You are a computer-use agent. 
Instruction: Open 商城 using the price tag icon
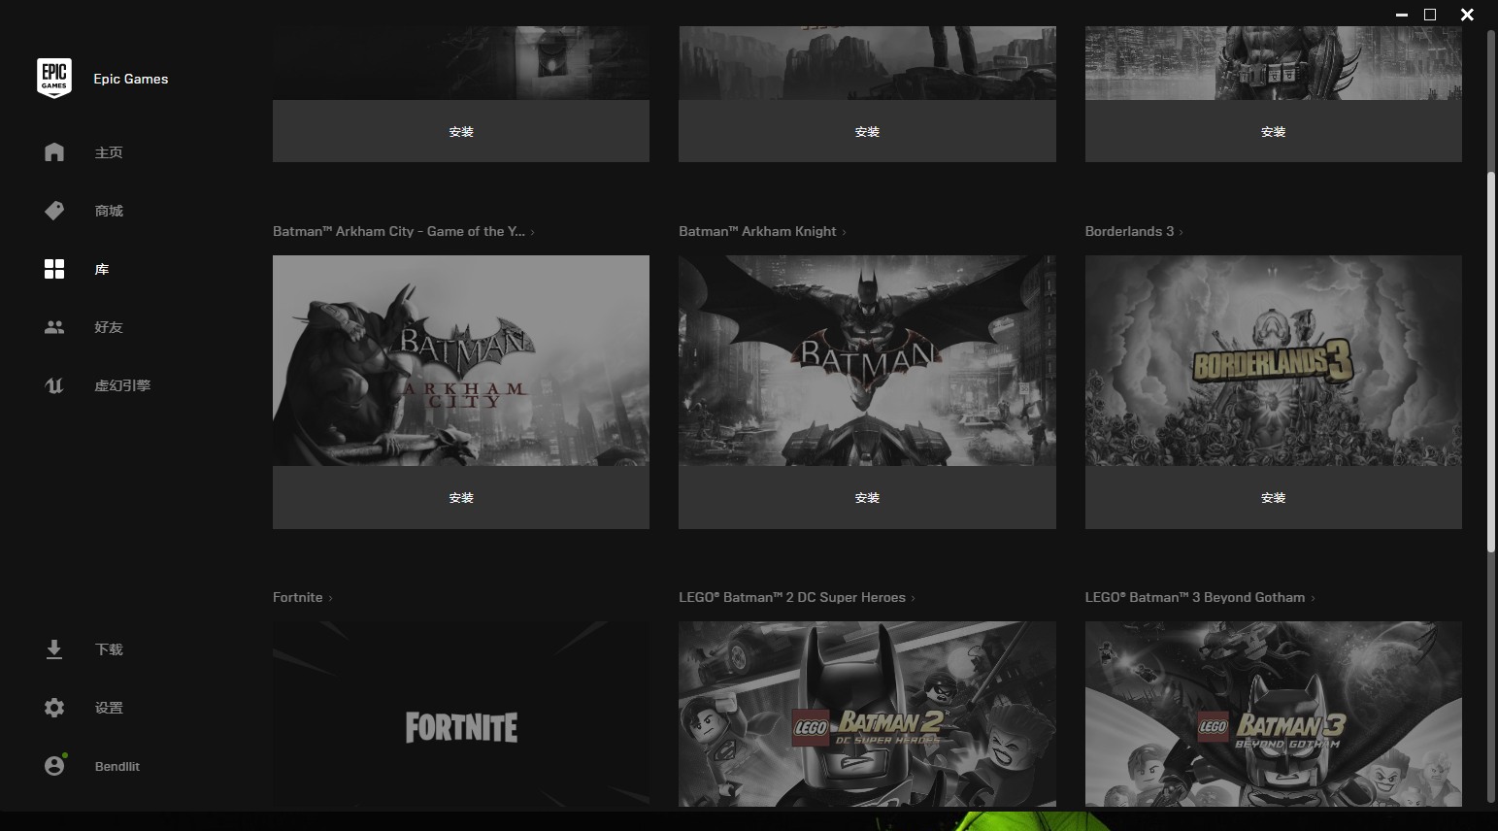click(54, 211)
